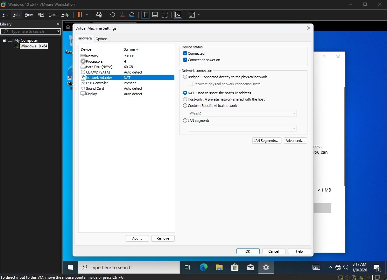Switch to the Options tab
Viewport: 387px width, 280px height.
[x=102, y=39]
